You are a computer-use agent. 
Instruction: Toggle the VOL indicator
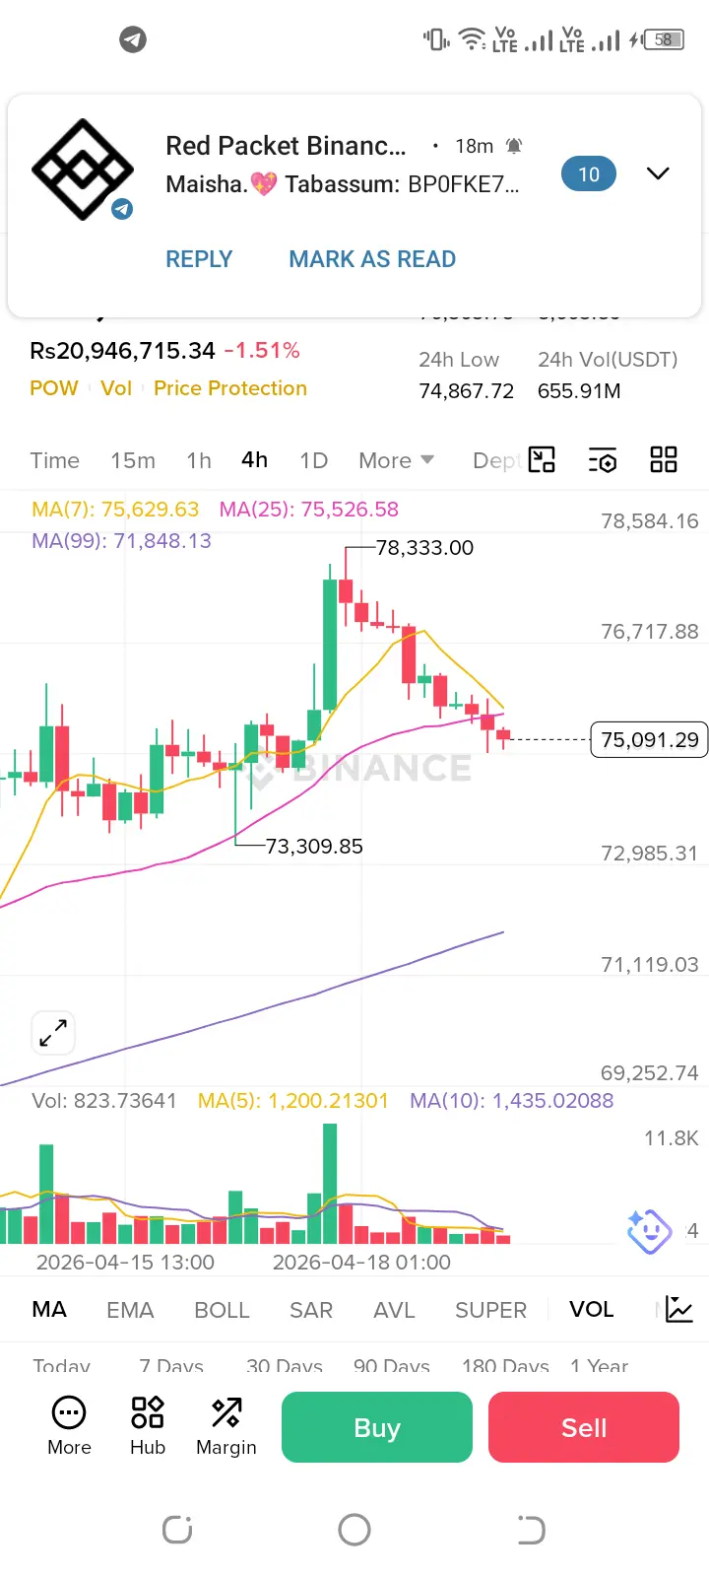point(591,1309)
